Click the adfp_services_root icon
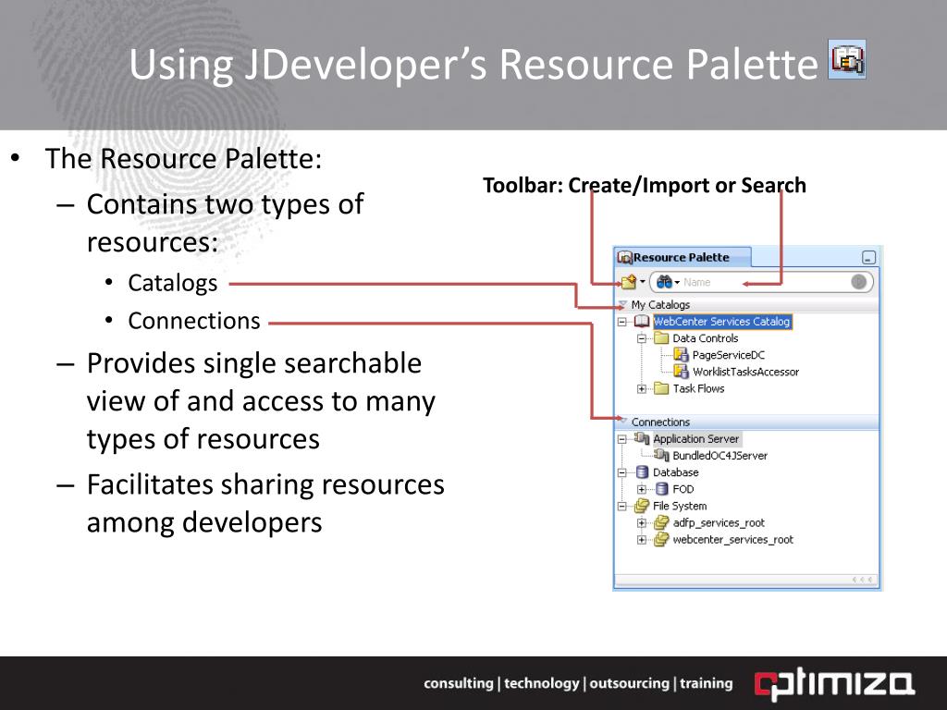 point(662,522)
